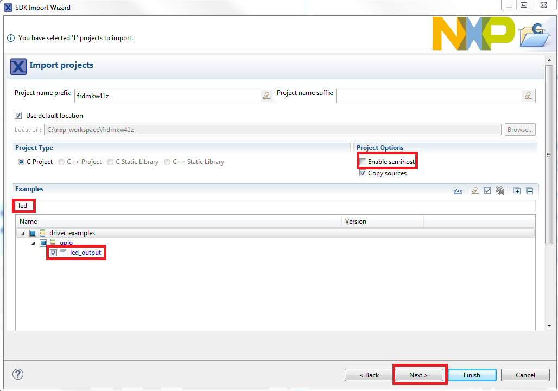
Task: Toggle the Use default location checkbox
Action: (x=18, y=116)
